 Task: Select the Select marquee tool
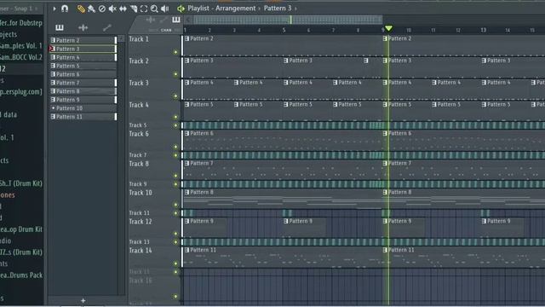pos(144,9)
